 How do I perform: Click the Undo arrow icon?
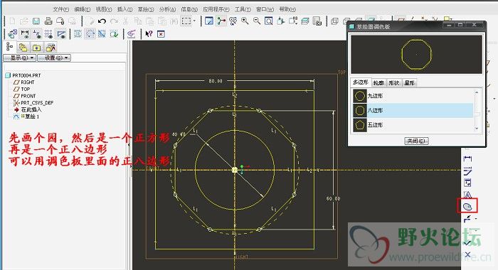(102, 21)
